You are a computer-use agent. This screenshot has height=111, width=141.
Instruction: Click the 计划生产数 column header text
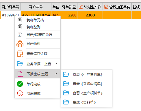click(92, 7)
